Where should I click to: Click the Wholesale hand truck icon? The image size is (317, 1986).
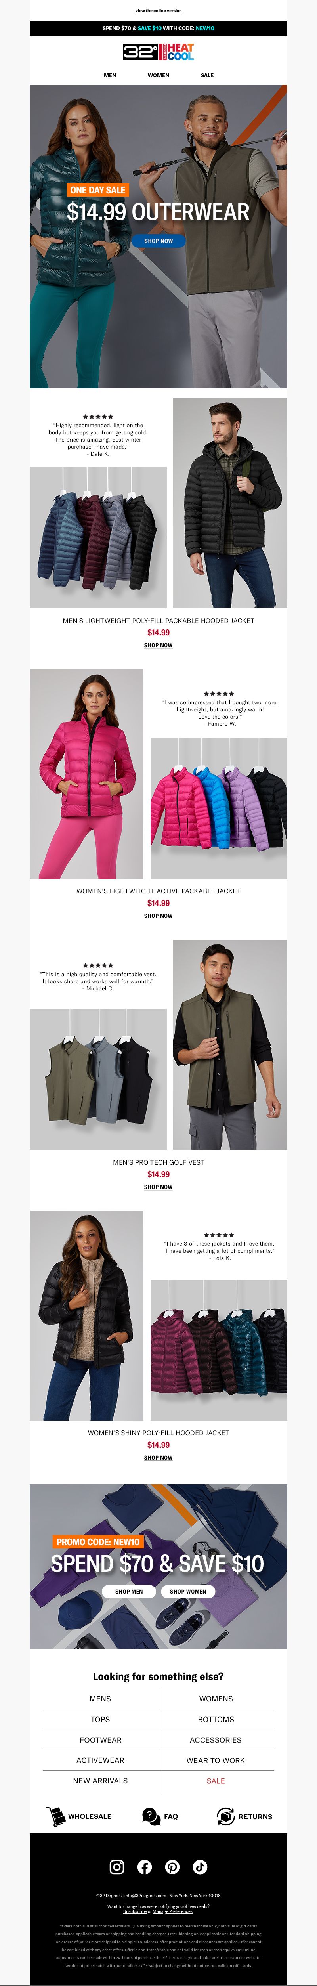pyautogui.click(x=55, y=1816)
